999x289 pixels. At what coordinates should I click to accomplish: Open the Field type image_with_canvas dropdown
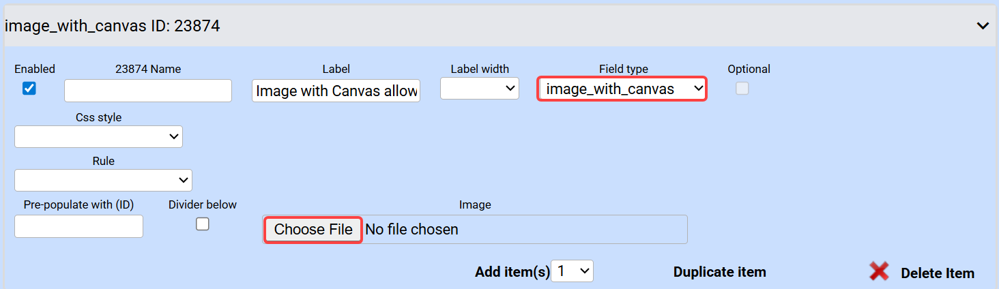[622, 89]
